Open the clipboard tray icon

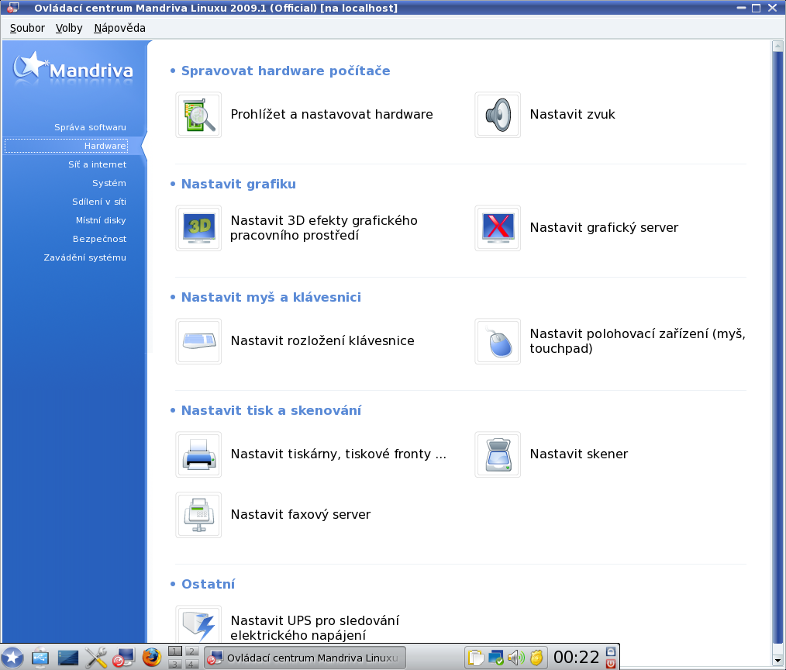point(476,658)
